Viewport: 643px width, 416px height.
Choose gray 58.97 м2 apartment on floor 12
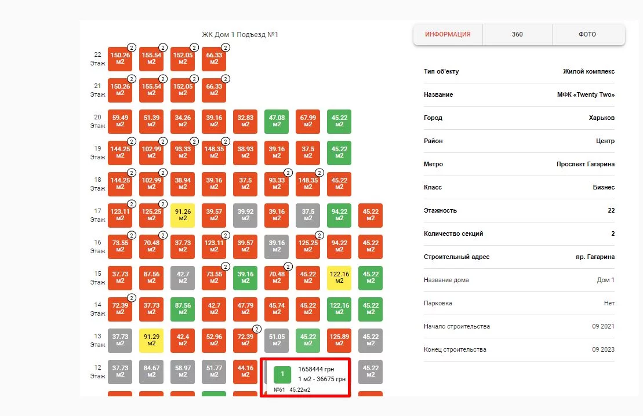(183, 371)
